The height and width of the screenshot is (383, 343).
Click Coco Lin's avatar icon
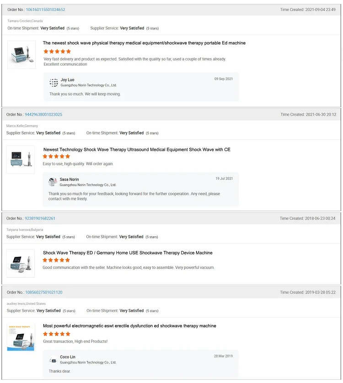coord(53,360)
